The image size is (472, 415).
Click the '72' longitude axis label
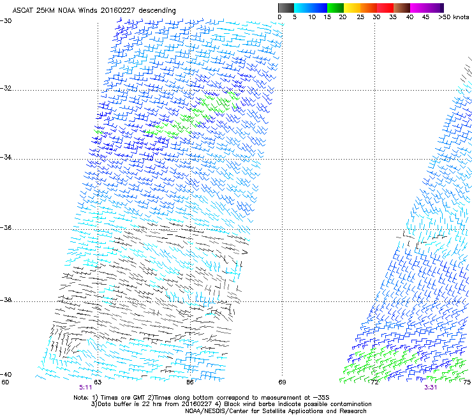374,382
